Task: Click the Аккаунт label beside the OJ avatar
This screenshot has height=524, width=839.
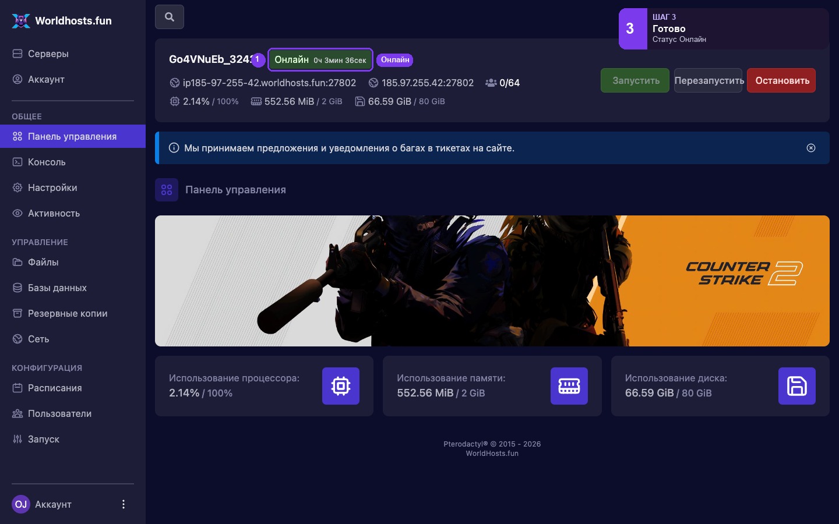Action: tap(53, 504)
